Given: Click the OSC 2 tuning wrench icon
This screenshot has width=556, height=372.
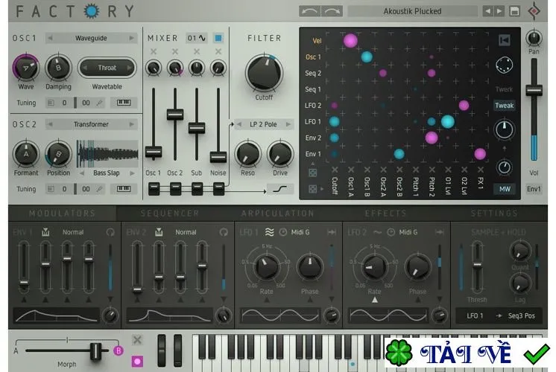Looking at the screenshot, I should click(100, 189).
